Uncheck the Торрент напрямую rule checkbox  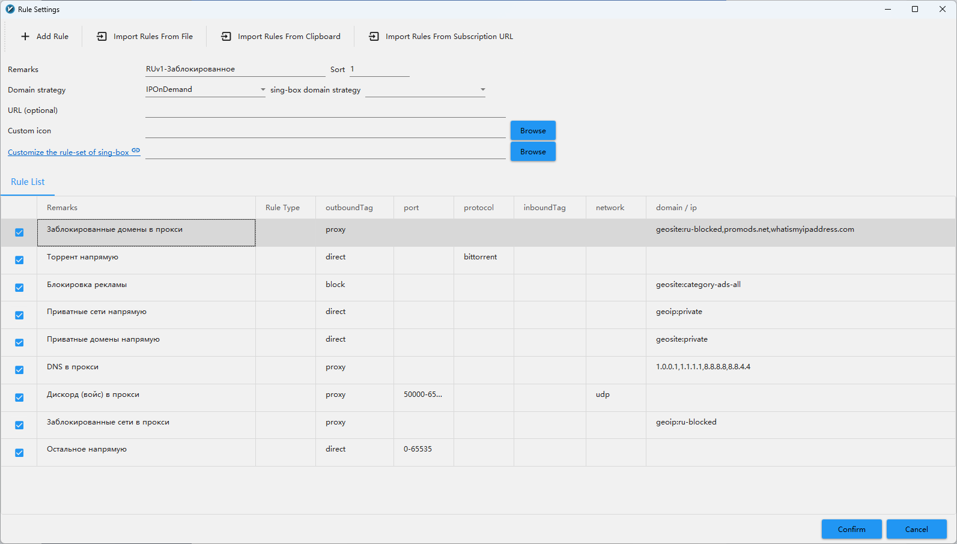coord(19,260)
